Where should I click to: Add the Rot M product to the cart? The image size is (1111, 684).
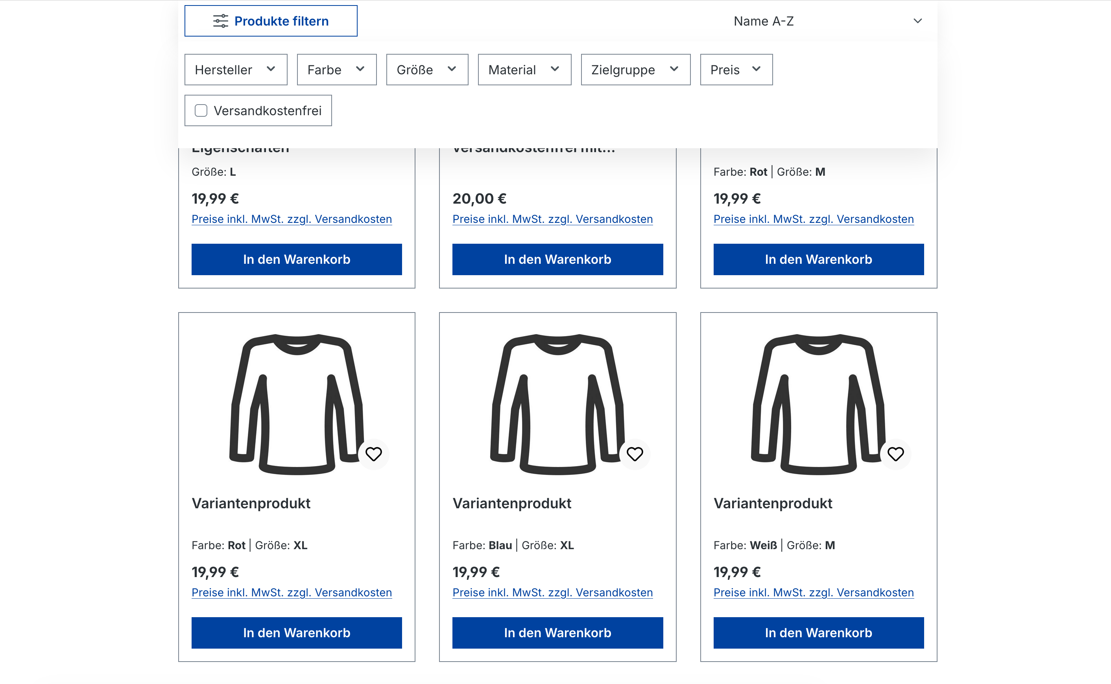point(819,259)
